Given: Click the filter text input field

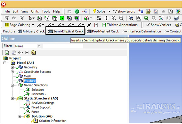Looking at the screenshot, I should point(63,46).
